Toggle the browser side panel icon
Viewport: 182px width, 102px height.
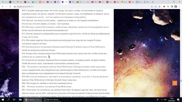click(172, 7)
